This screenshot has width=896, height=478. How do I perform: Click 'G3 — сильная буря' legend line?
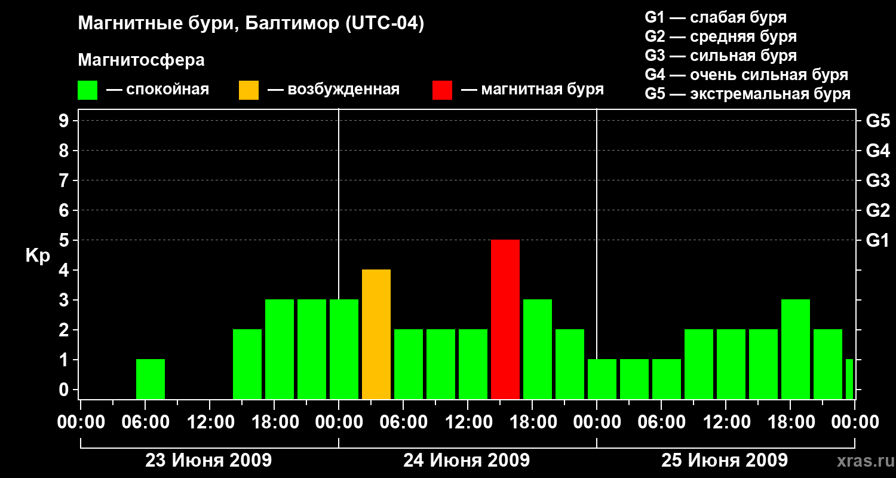(720, 56)
